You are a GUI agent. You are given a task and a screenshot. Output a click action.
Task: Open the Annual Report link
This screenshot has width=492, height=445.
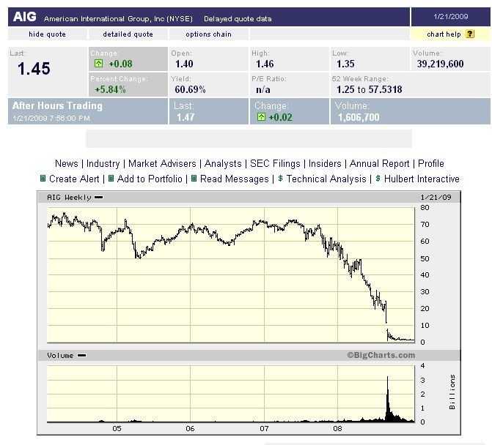(379, 163)
